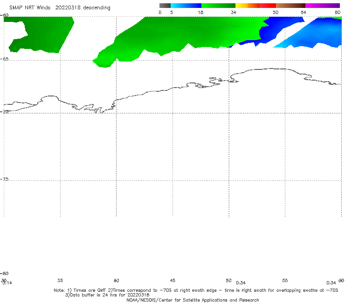Click the note line starting "Note: 1) Times are GMT"
Image resolution: width=345 pixels, height=303 pixels.
click(x=196, y=290)
